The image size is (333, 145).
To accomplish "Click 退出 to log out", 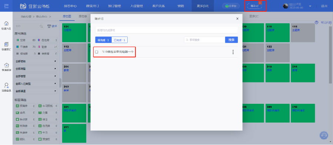I will tap(324, 6).
